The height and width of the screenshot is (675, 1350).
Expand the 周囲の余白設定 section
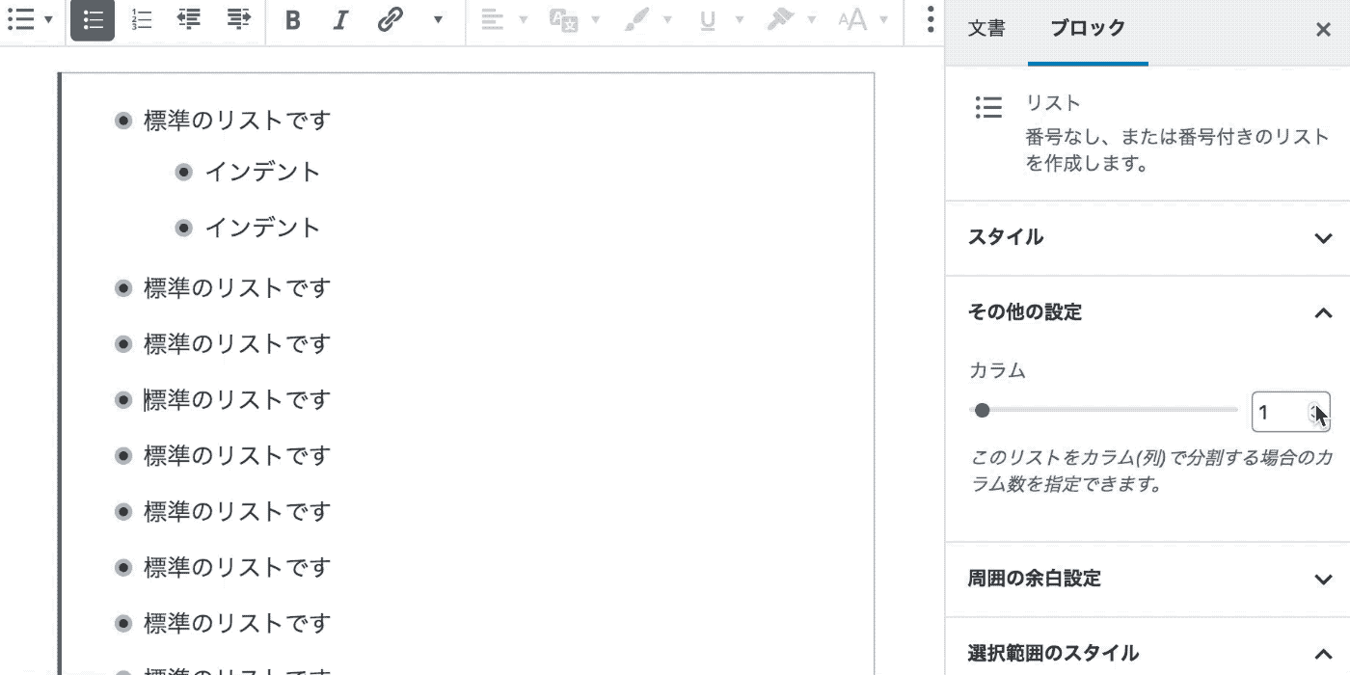[x=1147, y=579]
